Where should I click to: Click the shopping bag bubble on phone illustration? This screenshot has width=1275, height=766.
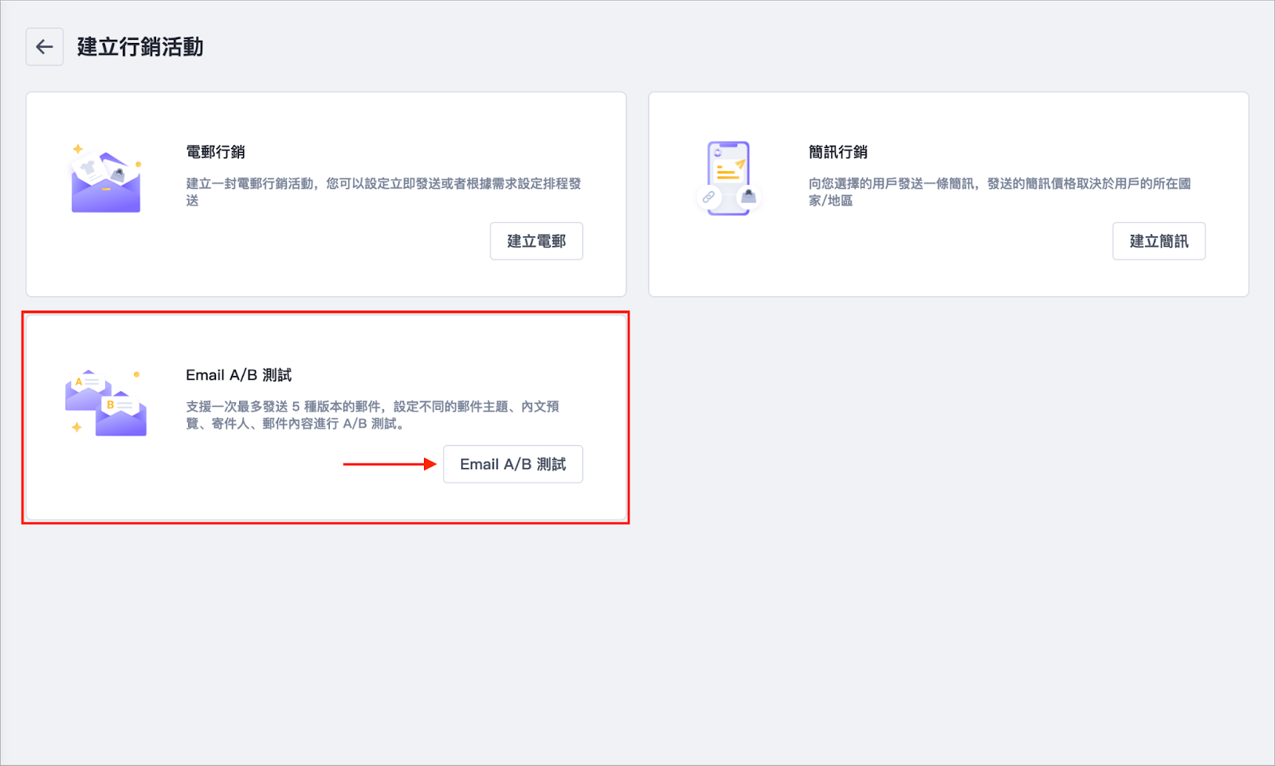coord(748,196)
